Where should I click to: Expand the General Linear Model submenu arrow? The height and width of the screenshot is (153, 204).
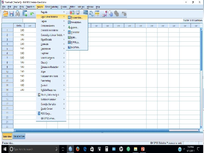pyautogui.click(x=64, y=30)
